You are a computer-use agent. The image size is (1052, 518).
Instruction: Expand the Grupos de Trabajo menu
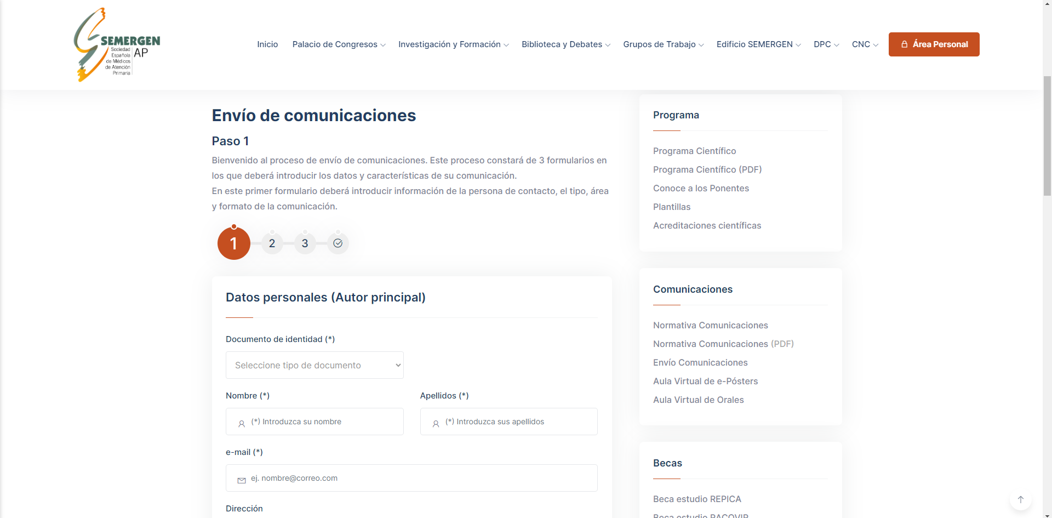coord(663,44)
